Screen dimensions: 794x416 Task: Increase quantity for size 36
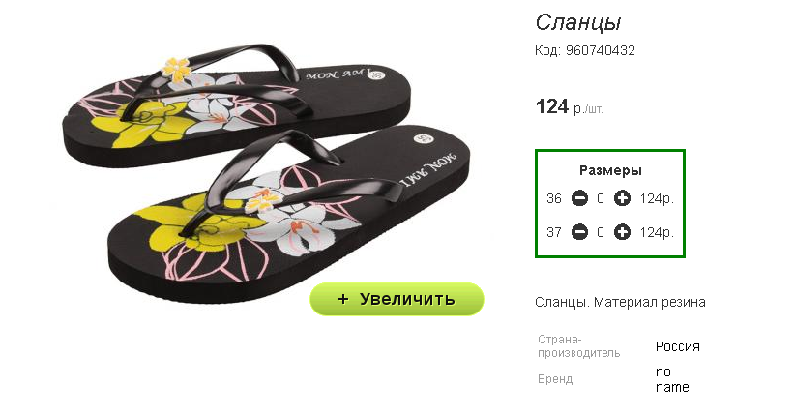point(622,198)
